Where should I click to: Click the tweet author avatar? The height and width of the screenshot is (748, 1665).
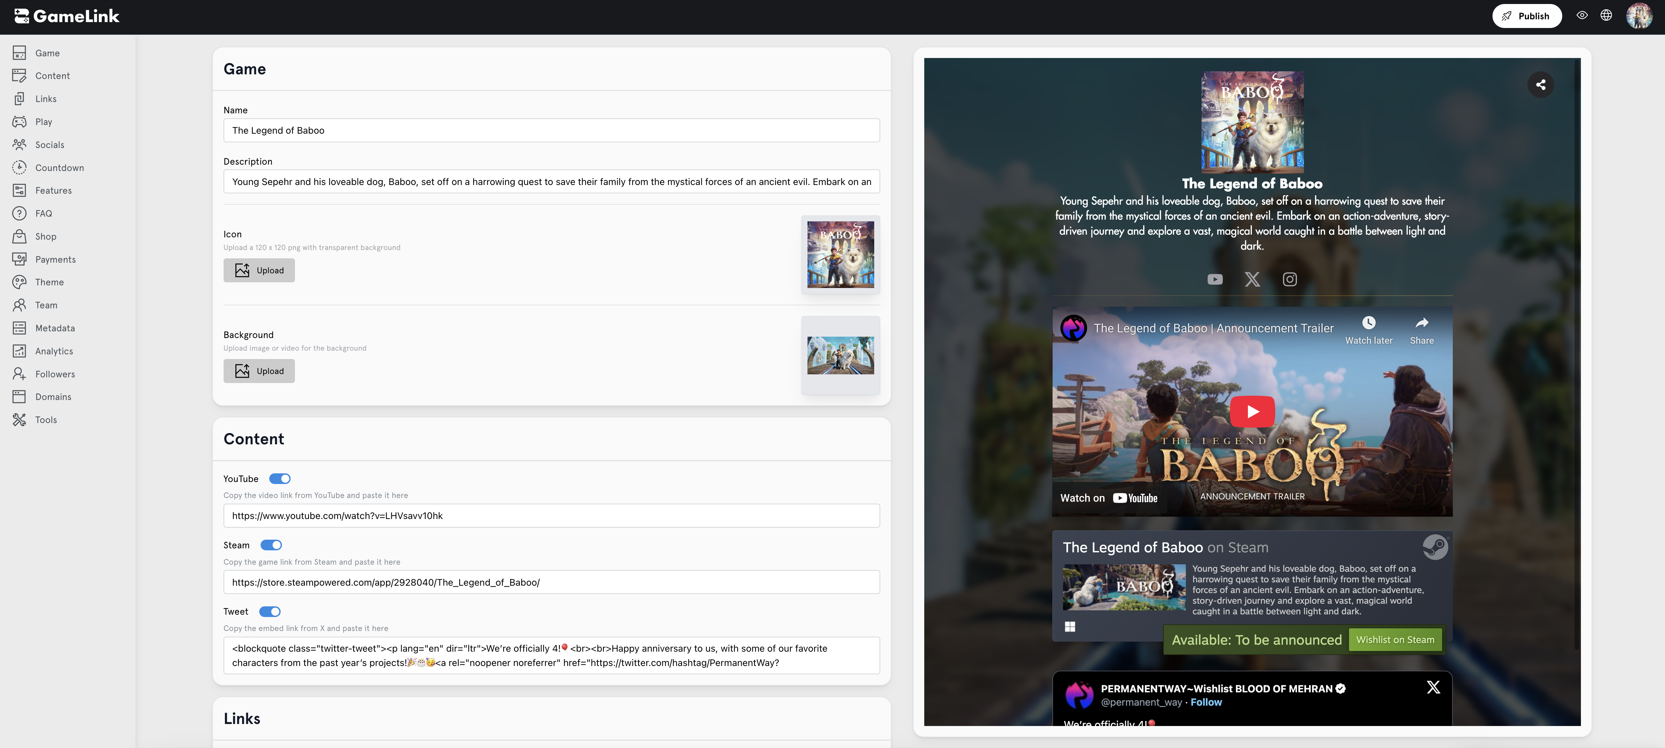click(x=1079, y=695)
